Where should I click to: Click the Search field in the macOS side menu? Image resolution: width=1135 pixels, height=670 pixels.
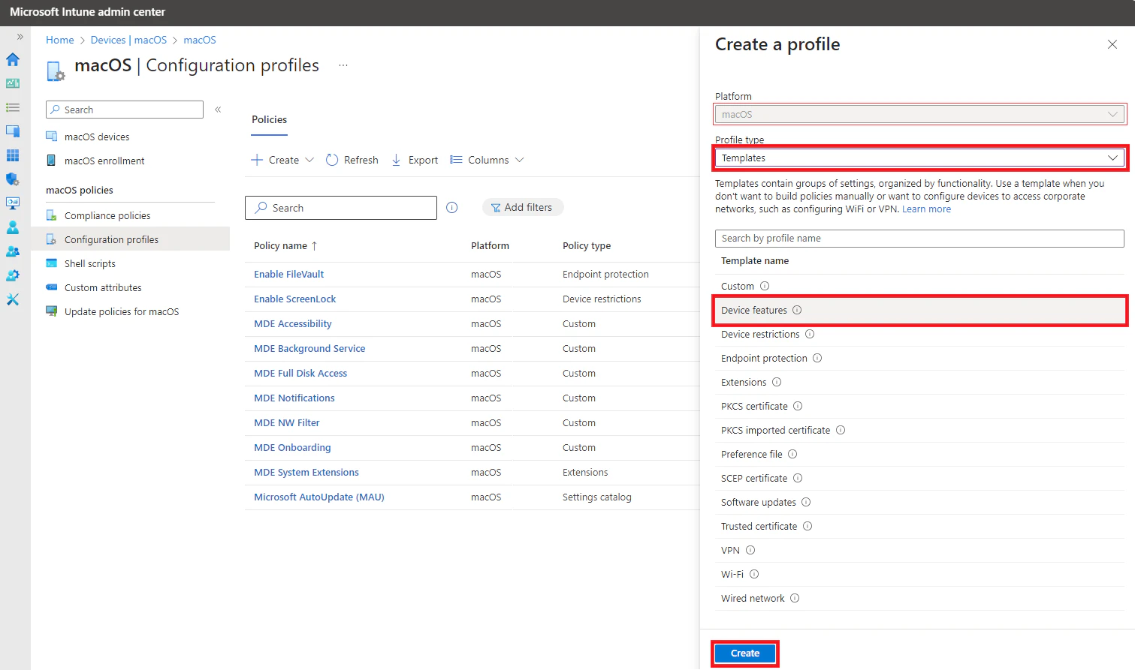tap(125, 110)
